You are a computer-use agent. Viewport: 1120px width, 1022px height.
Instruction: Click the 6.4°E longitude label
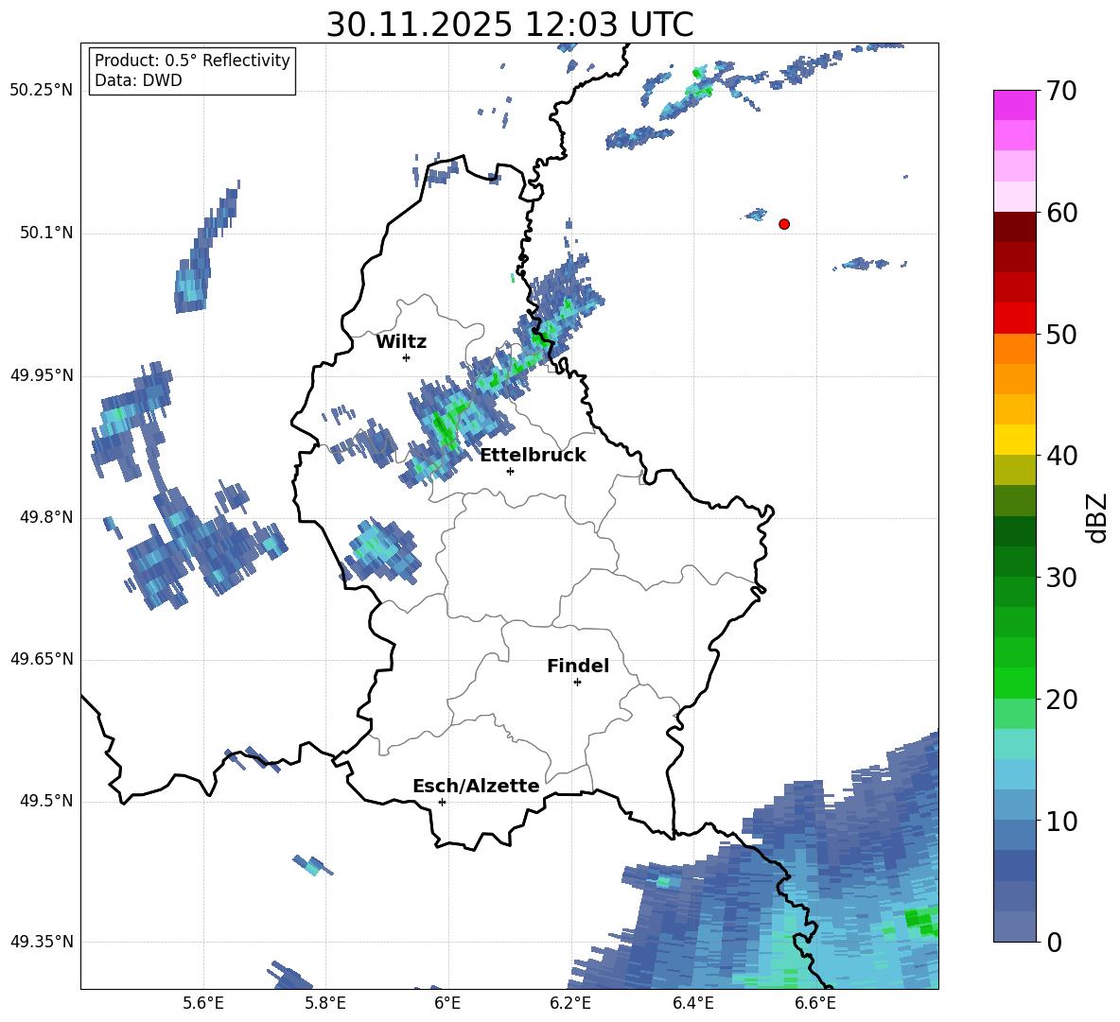(692, 1003)
